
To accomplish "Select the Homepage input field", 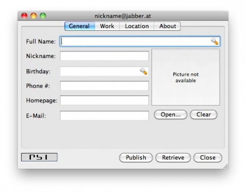I will pyautogui.click(x=104, y=100).
